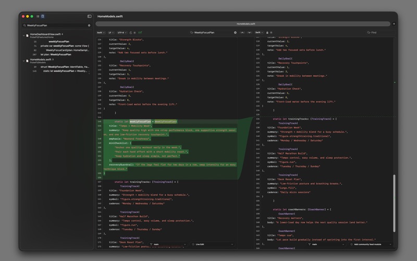Open result 'static let weeklyFocusPlan = Weekly...'

tap(65, 71)
